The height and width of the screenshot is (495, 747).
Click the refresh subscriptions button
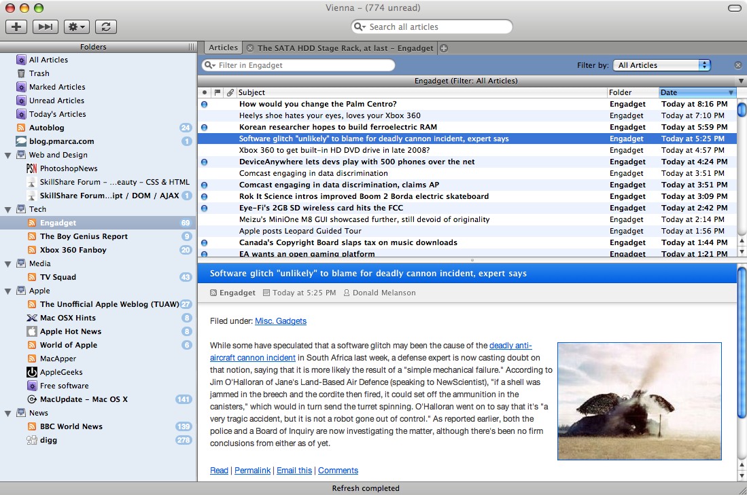point(106,26)
